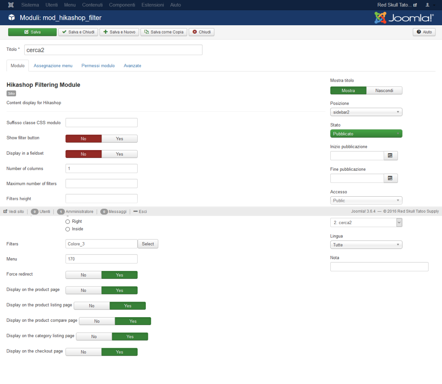Open calendar icon for Fine pubblicazione
This screenshot has width=442, height=384.
point(390,178)
